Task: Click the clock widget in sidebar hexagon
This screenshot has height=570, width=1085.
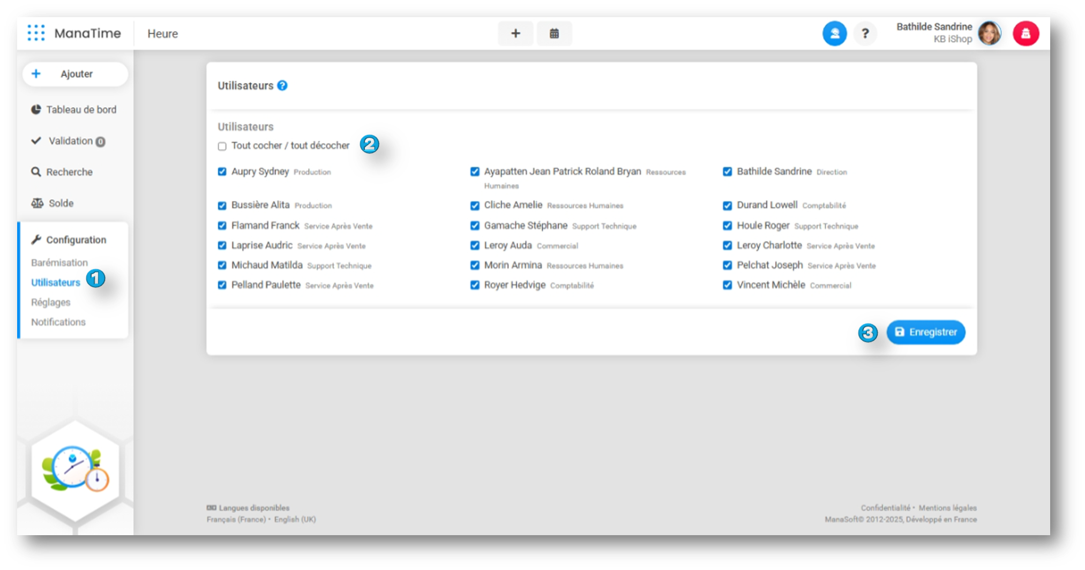Action: (75, 469)
